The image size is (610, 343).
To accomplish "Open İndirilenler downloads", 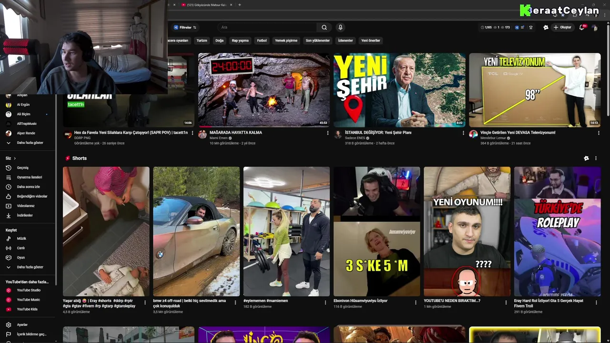I will 25,215.
